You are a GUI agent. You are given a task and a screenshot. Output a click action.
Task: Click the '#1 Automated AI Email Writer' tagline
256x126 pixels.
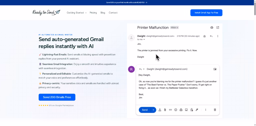click(x=55, y=35)
